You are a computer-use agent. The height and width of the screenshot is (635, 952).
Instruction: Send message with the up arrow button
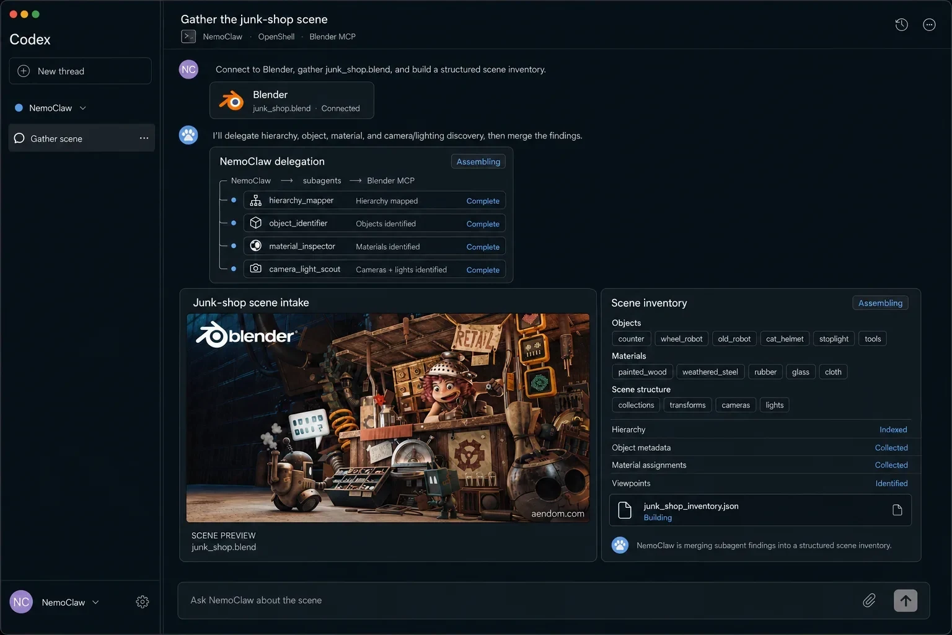click(x=906, y=600)
